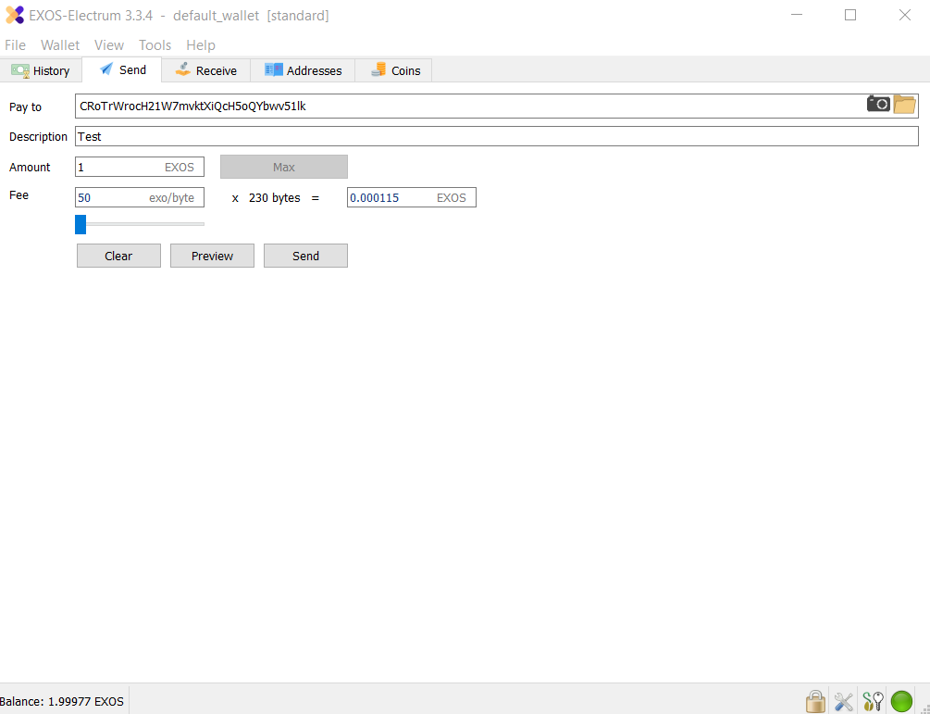Click the fee rate exo/byte field
The height and width of the screenshot is (714, 930).
coord(140,197)
